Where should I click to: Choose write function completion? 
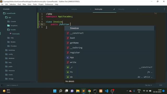[109, 62]
